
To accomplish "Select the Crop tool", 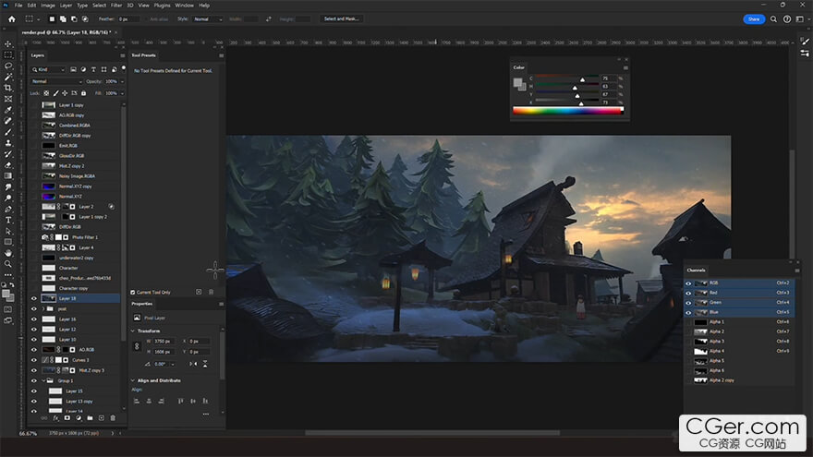I will 7,88.
